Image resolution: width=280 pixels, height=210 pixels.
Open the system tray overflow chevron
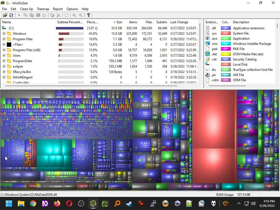[239, 203]
